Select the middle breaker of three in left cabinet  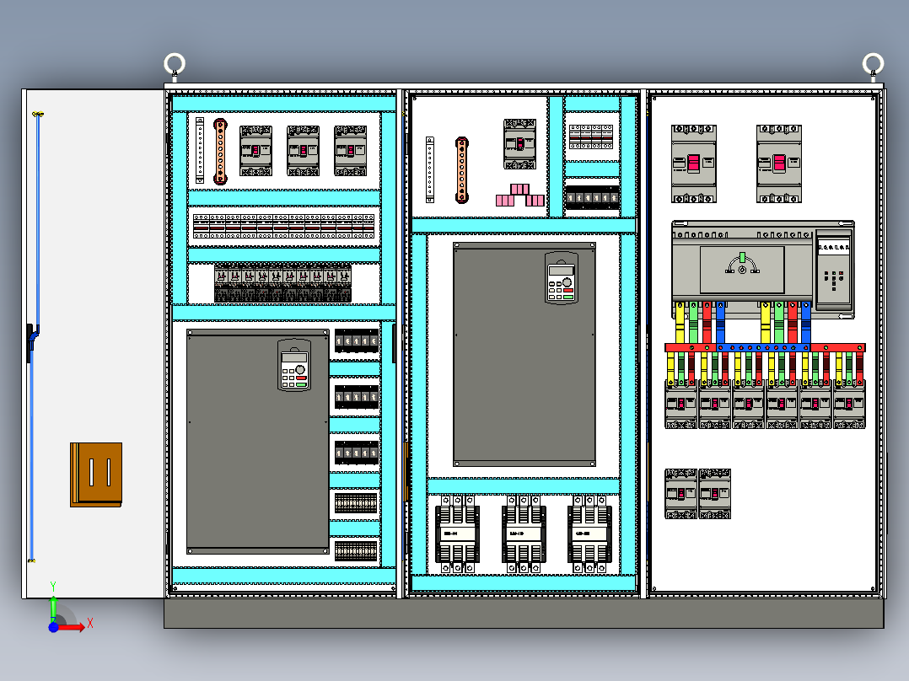click(x=304, y=151)
